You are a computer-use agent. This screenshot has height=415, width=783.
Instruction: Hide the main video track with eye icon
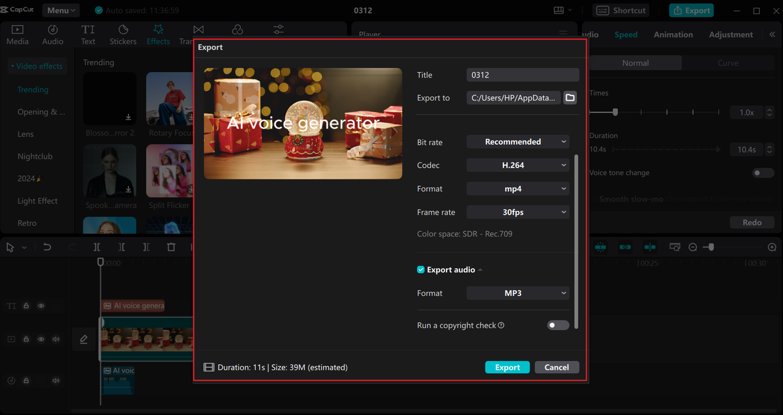click(41, 339)
